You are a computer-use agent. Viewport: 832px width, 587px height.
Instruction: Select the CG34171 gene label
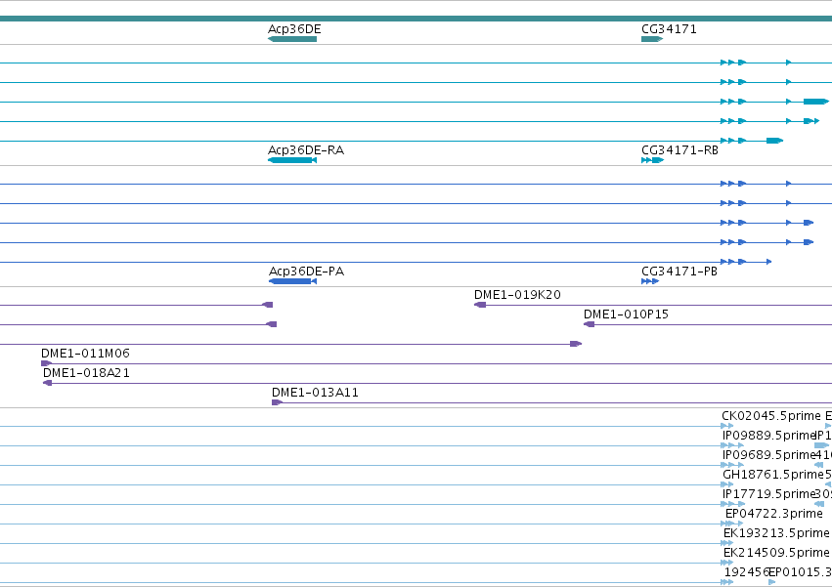pos(669,28)
